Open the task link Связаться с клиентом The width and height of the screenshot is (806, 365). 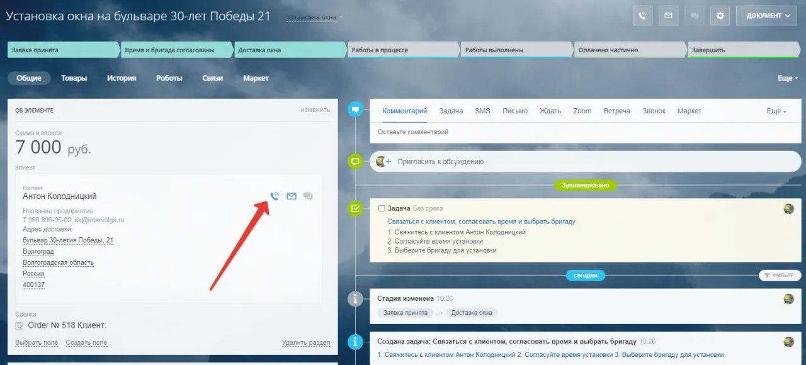coord(481,222)
